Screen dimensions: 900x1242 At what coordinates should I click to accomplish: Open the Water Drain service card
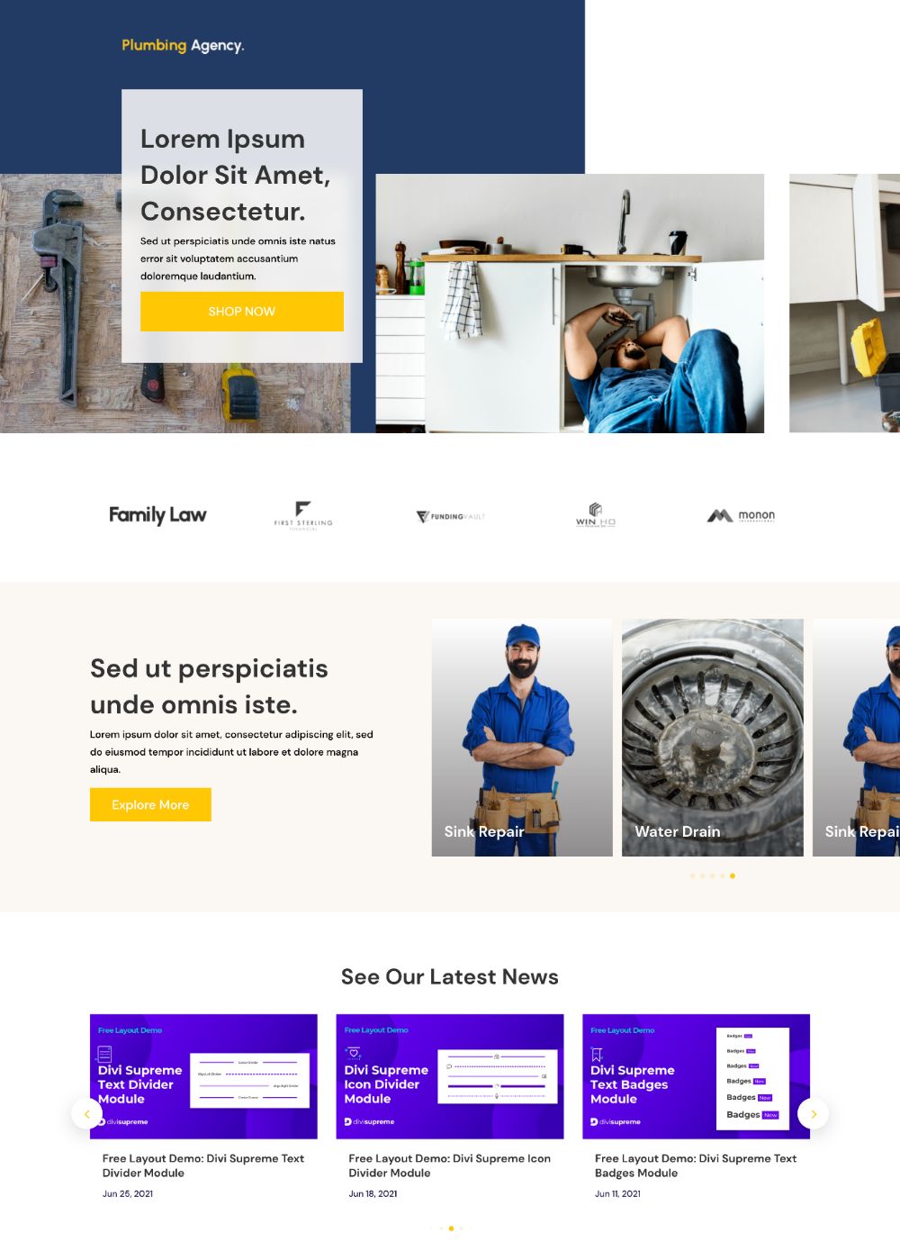(x=713, y=738)
